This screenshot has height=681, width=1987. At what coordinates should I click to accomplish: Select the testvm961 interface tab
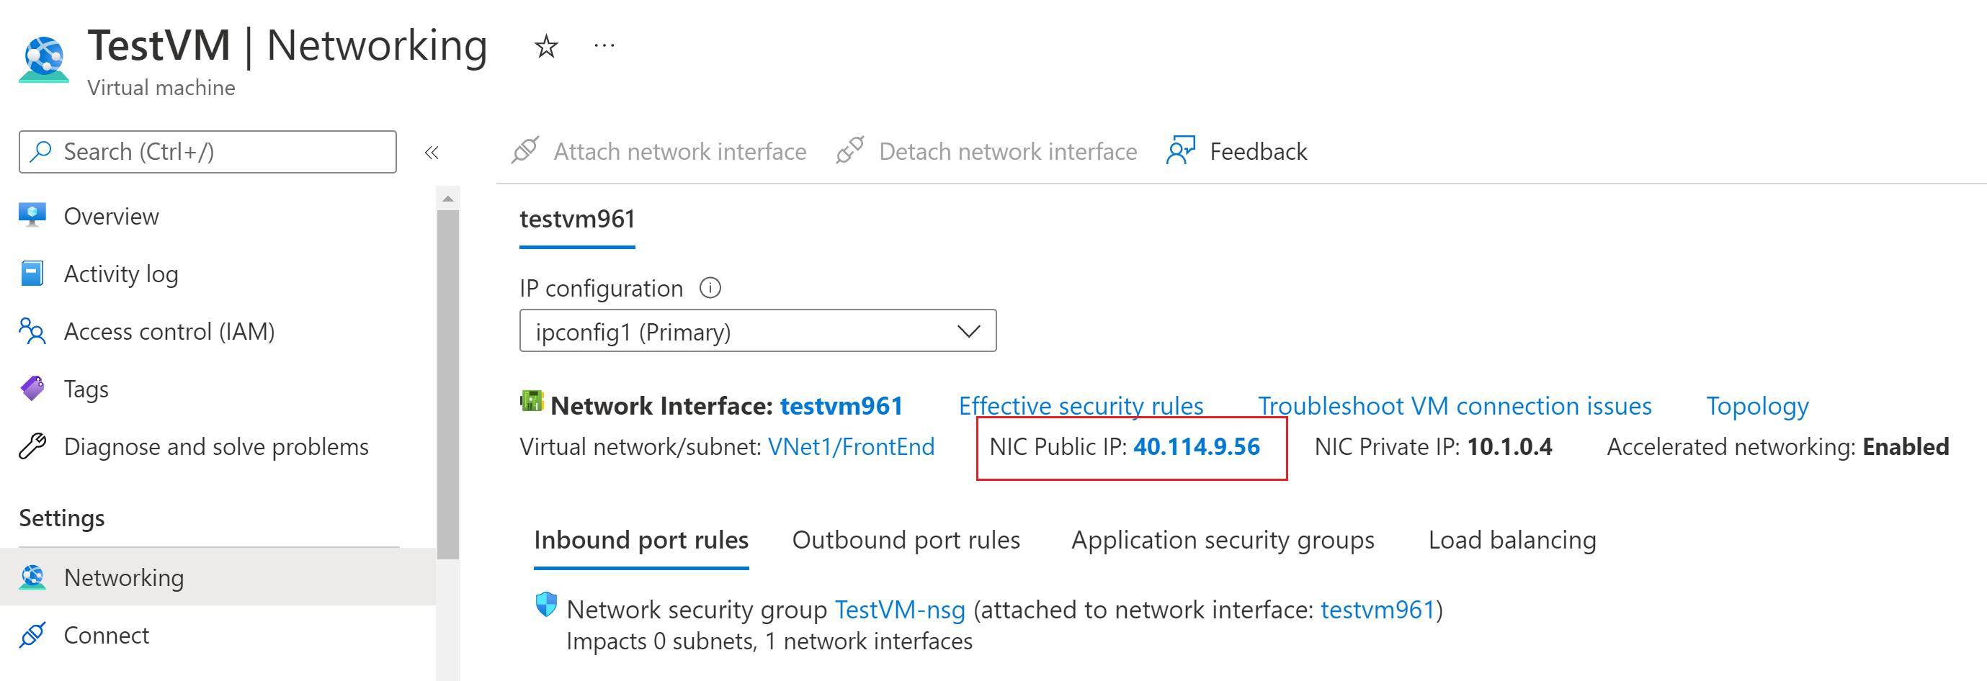(x=577, y=220)
